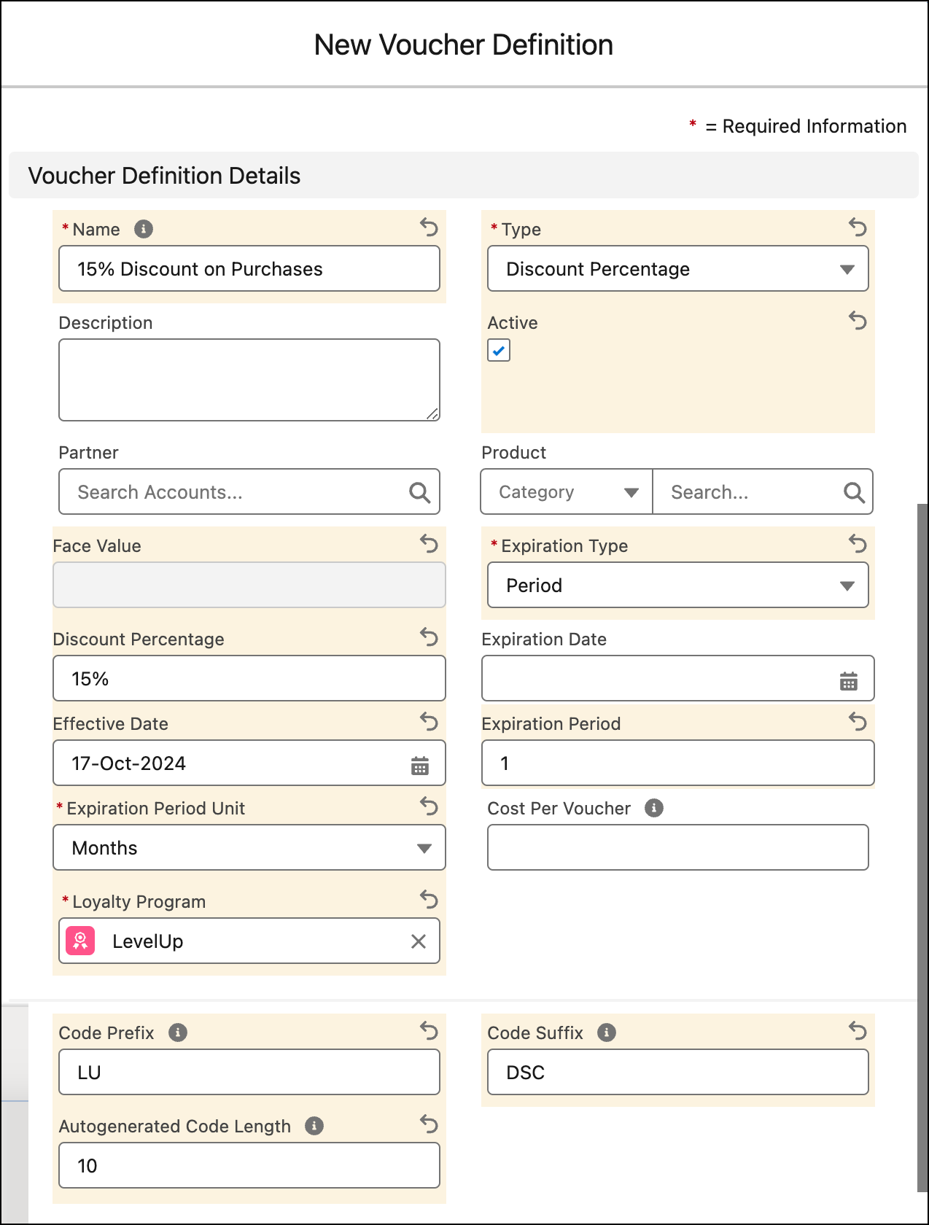Click the Expiration Date input field
The height and width of the screenshot is (1225, 929).
[x=678, y=678]
